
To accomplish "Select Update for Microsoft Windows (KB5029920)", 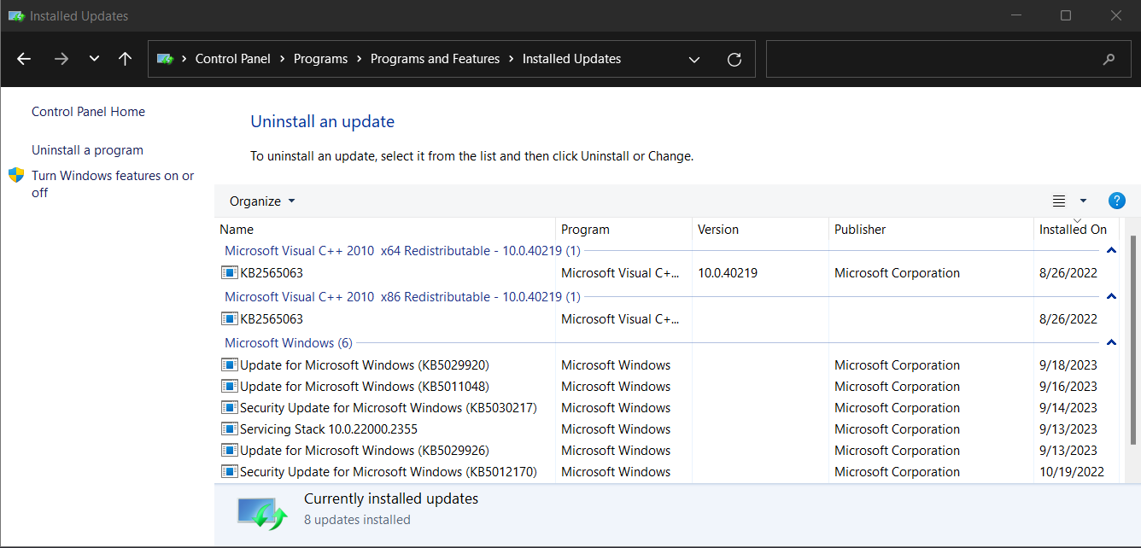I will [x=365, y=365].
